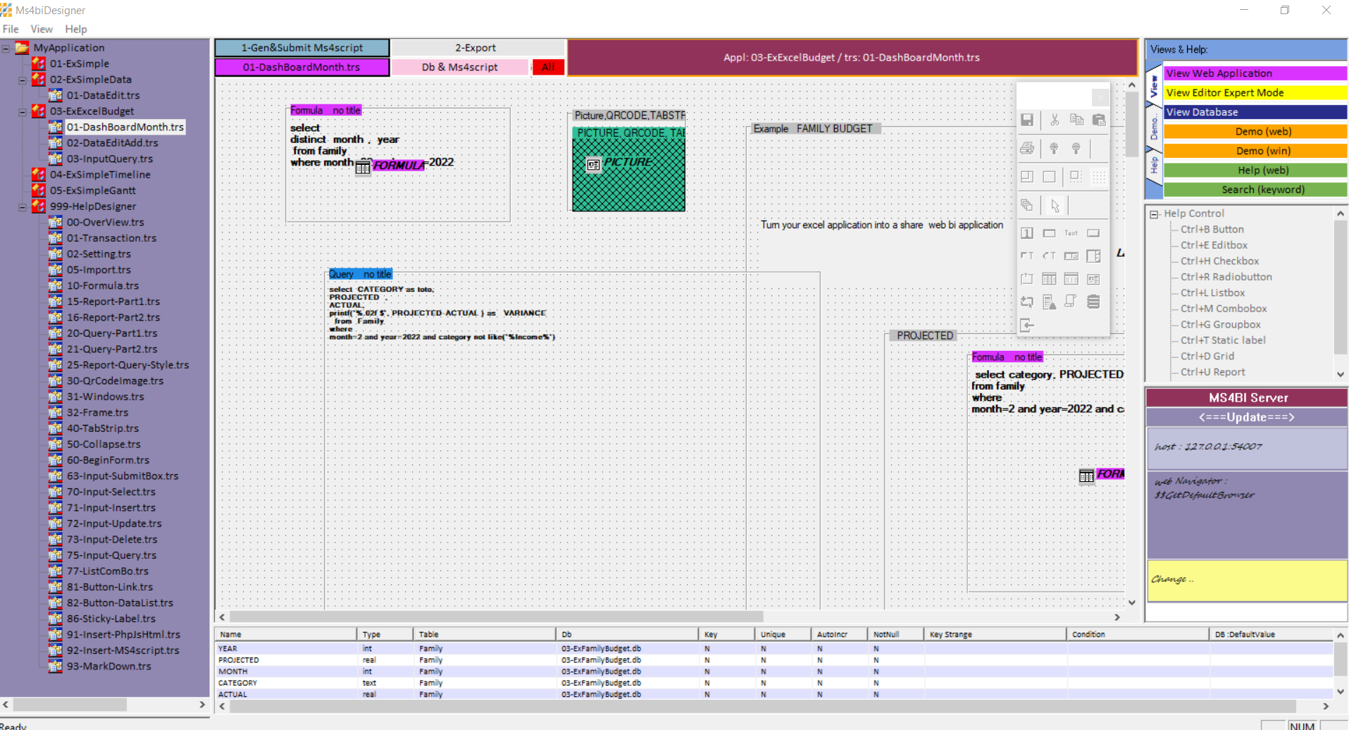1349x730 pixels.
Task: Click the Copy icon in the toolbox
Action: click(1076, 120)
